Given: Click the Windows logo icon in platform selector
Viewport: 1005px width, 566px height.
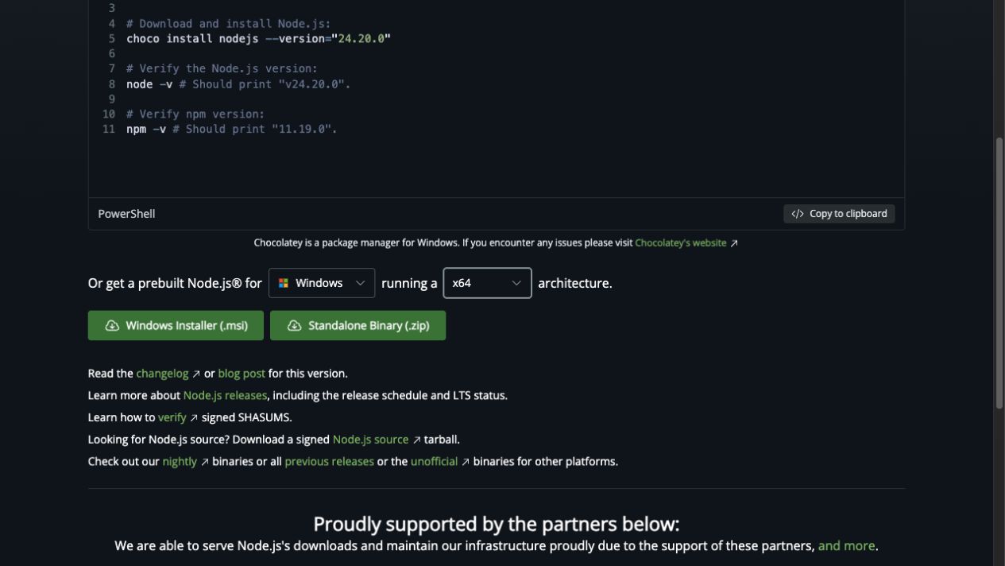Looking at the screenshot, I should click(284, 283).
